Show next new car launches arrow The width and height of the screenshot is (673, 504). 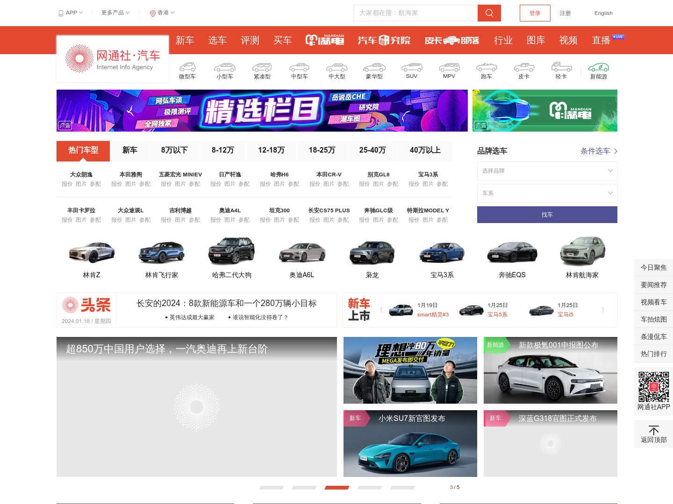pos(603,310)
